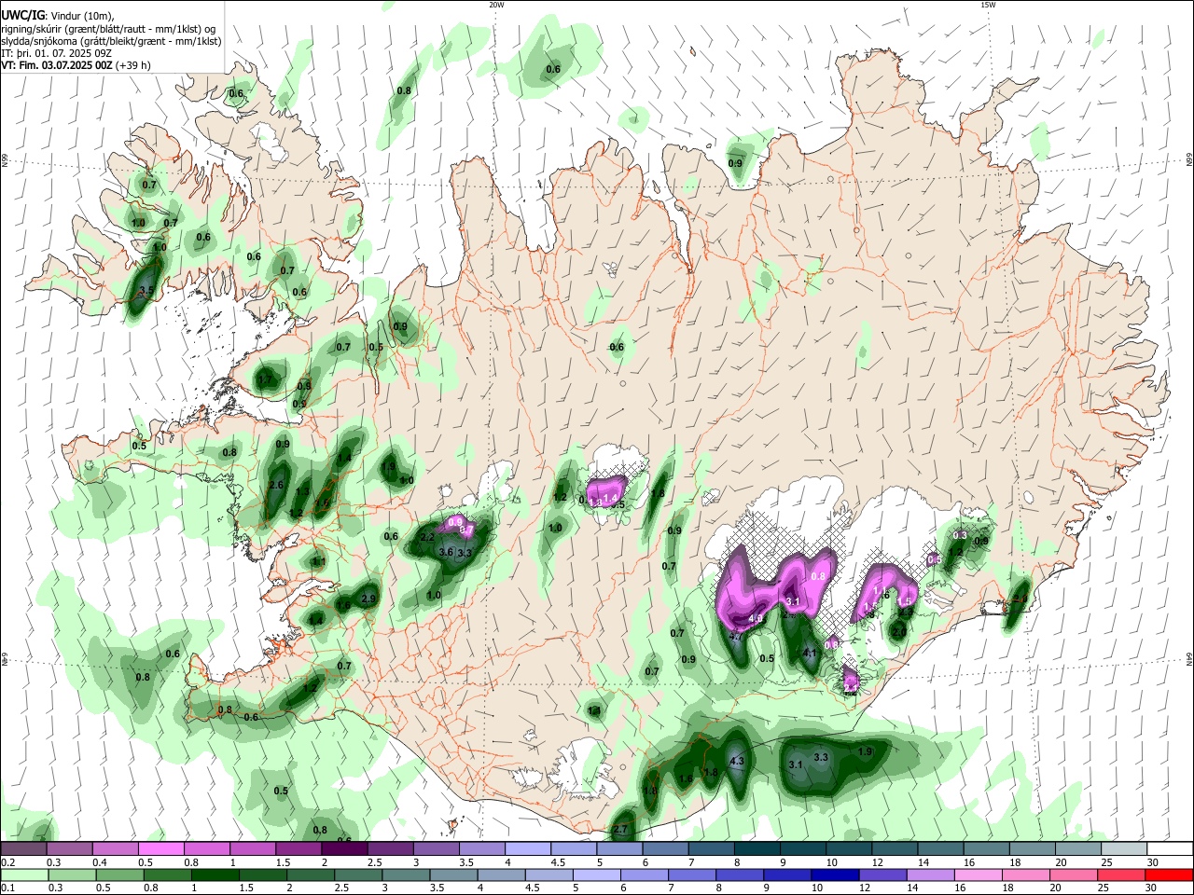Viewport: 1194px width, 895px height.
Task: Click the '3.6' precipitation value in west-central Iceland
Action: (446, 552)
